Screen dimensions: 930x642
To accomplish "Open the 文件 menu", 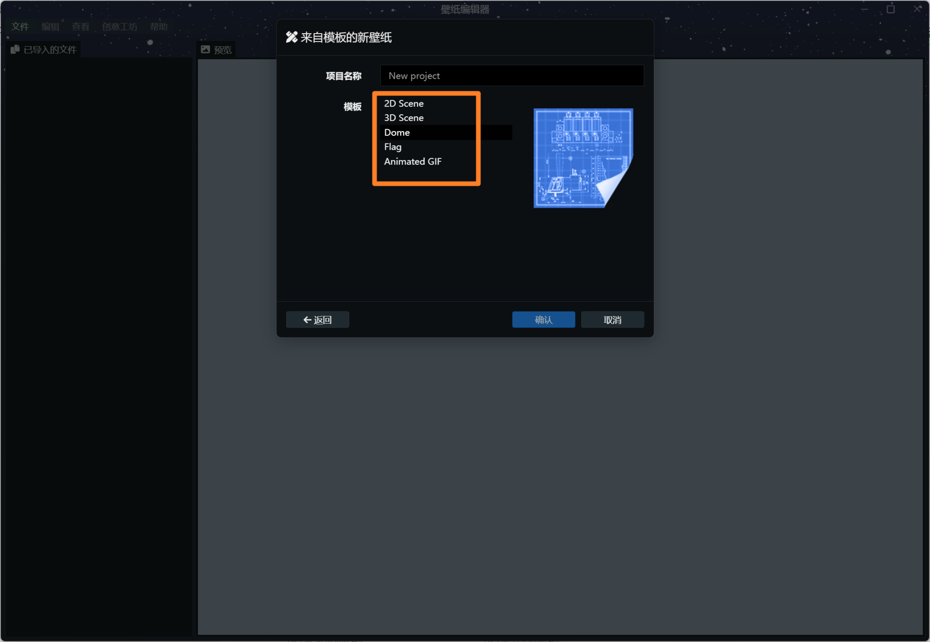I will tap(20, 27).
